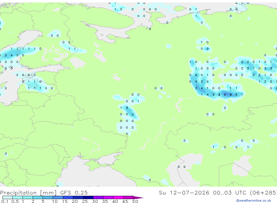Click the '25' legend label
This screenshot has height=203, width=277.
coord(85,201)
